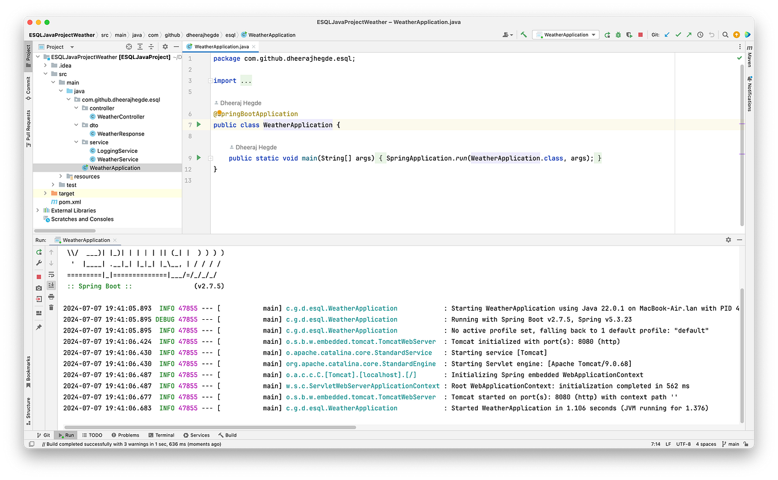Start debugging WeatherApplication with the Debug icon
Image resolution: width=778 pixels, height=480 pixels.
click(618, 34)
